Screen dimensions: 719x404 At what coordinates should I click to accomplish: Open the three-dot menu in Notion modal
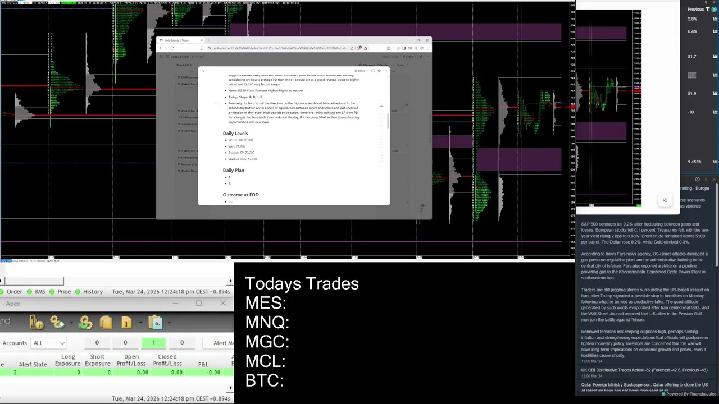(x=385, y=71)
